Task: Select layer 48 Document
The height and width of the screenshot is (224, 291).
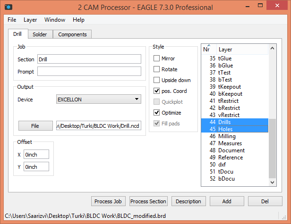Action: (235, 150)
